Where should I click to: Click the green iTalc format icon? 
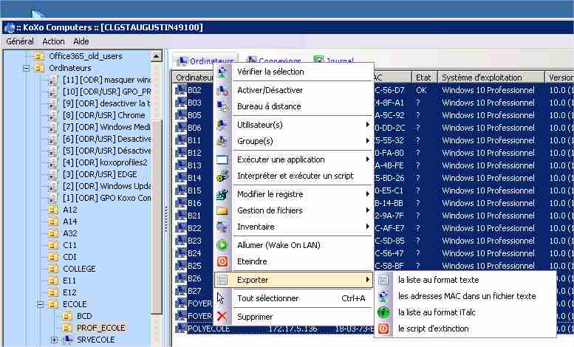(x=383, y=312)
